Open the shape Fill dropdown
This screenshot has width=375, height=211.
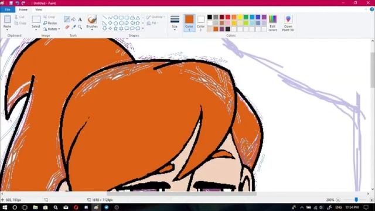click(x=152, y=23)
